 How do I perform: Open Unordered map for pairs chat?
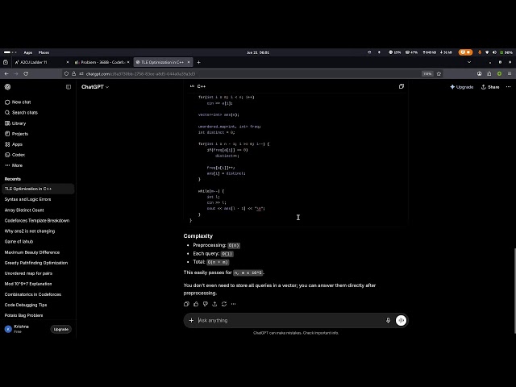coord(38,273)
